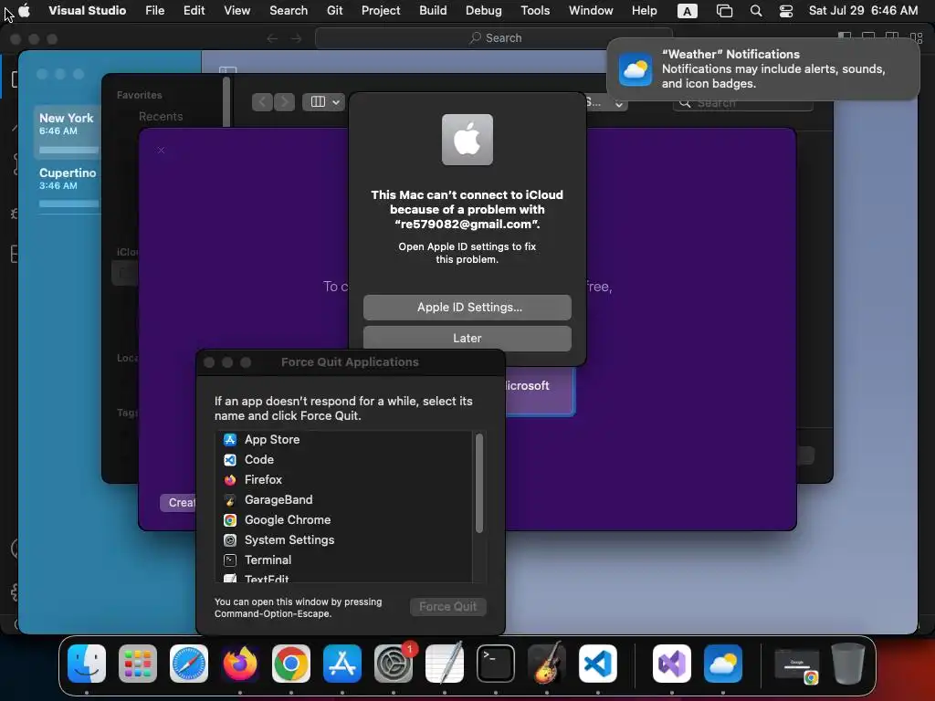Click the back arrow in Visual Studio toolbar

click(x=272, y=38)
